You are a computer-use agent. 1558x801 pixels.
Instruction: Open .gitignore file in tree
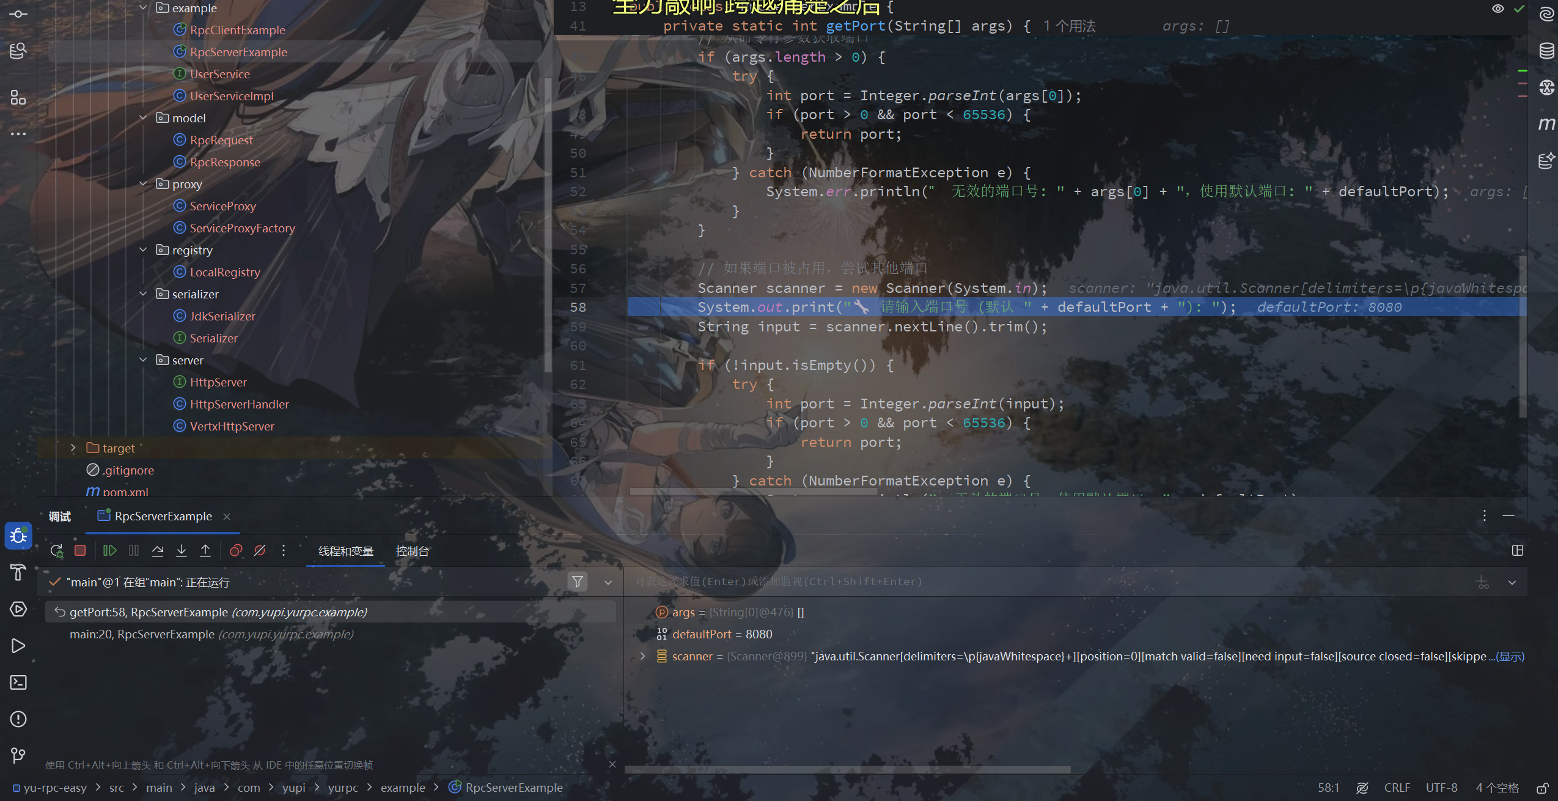click(128, 470)
